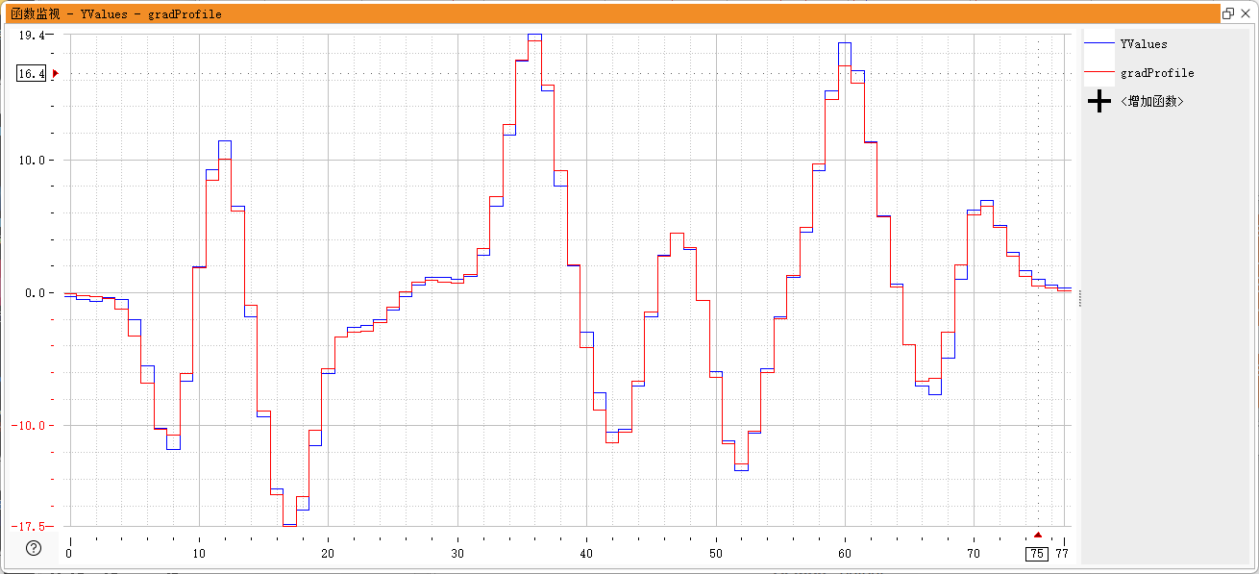Click the 40 X-axis tick label
1259x574 pixels.
(586, 554)
